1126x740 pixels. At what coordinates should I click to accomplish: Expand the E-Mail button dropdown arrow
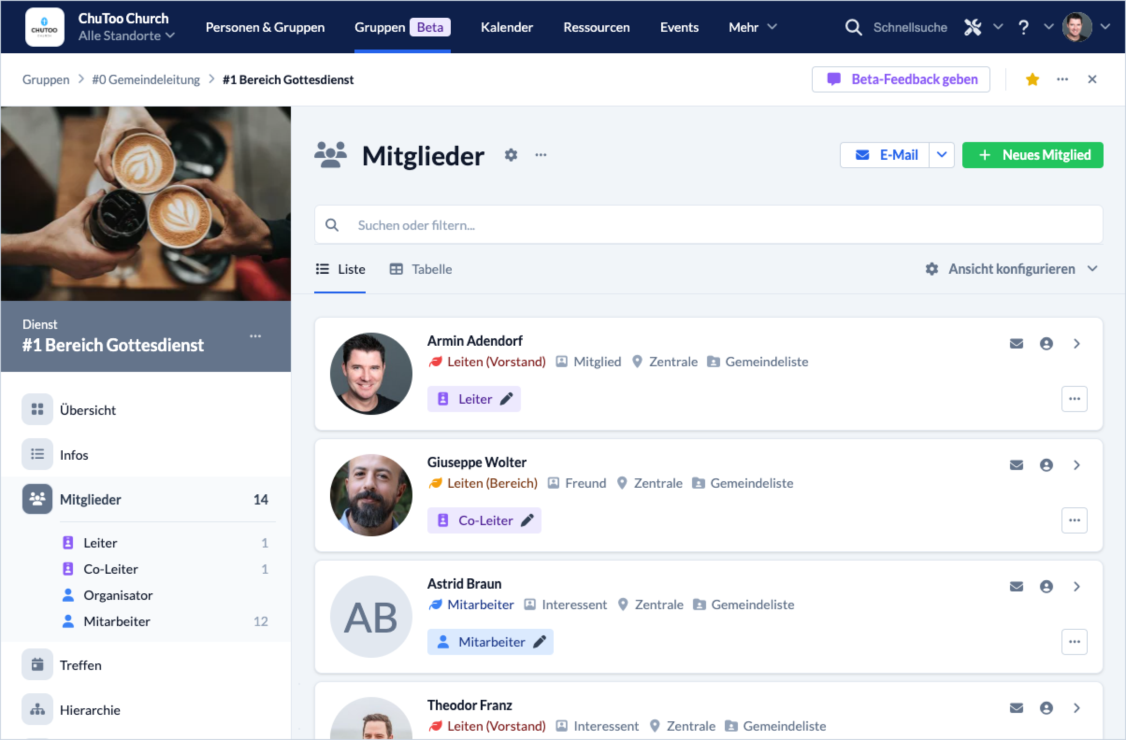[x=941, y=155]
